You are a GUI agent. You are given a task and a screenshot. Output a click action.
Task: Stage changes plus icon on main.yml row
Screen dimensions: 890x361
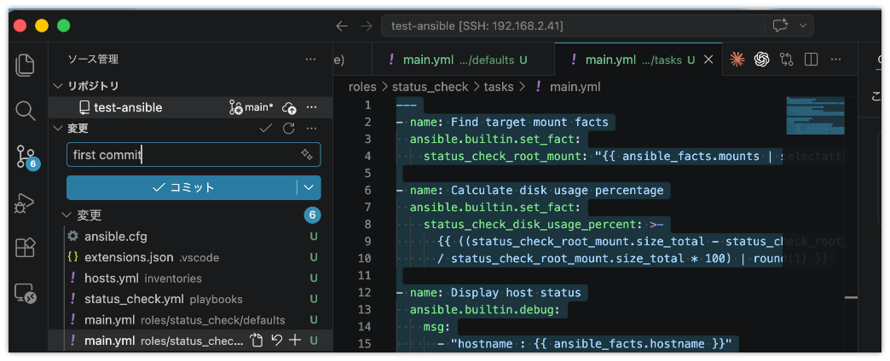[295, 341]
